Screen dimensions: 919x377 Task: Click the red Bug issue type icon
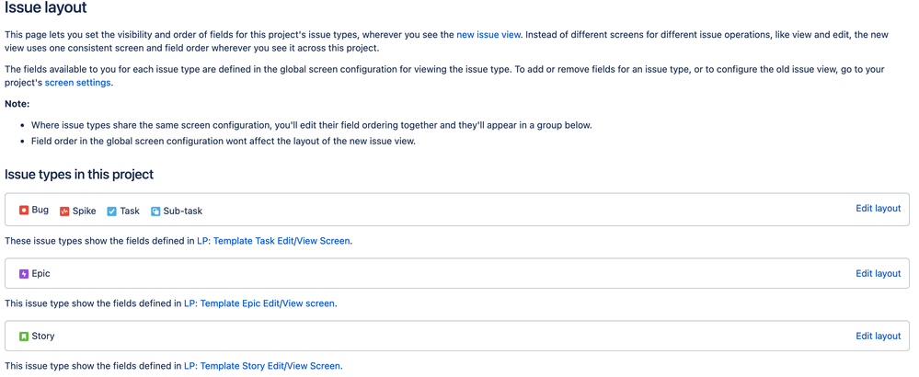(x=24, y=211)
